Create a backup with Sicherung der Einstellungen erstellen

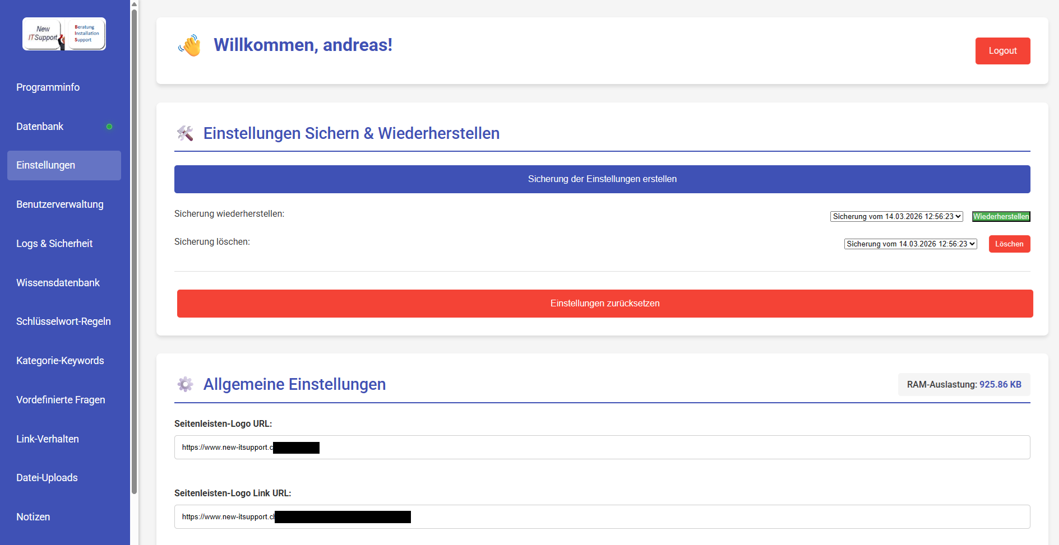pyautogui.click(x=602, y=179)
